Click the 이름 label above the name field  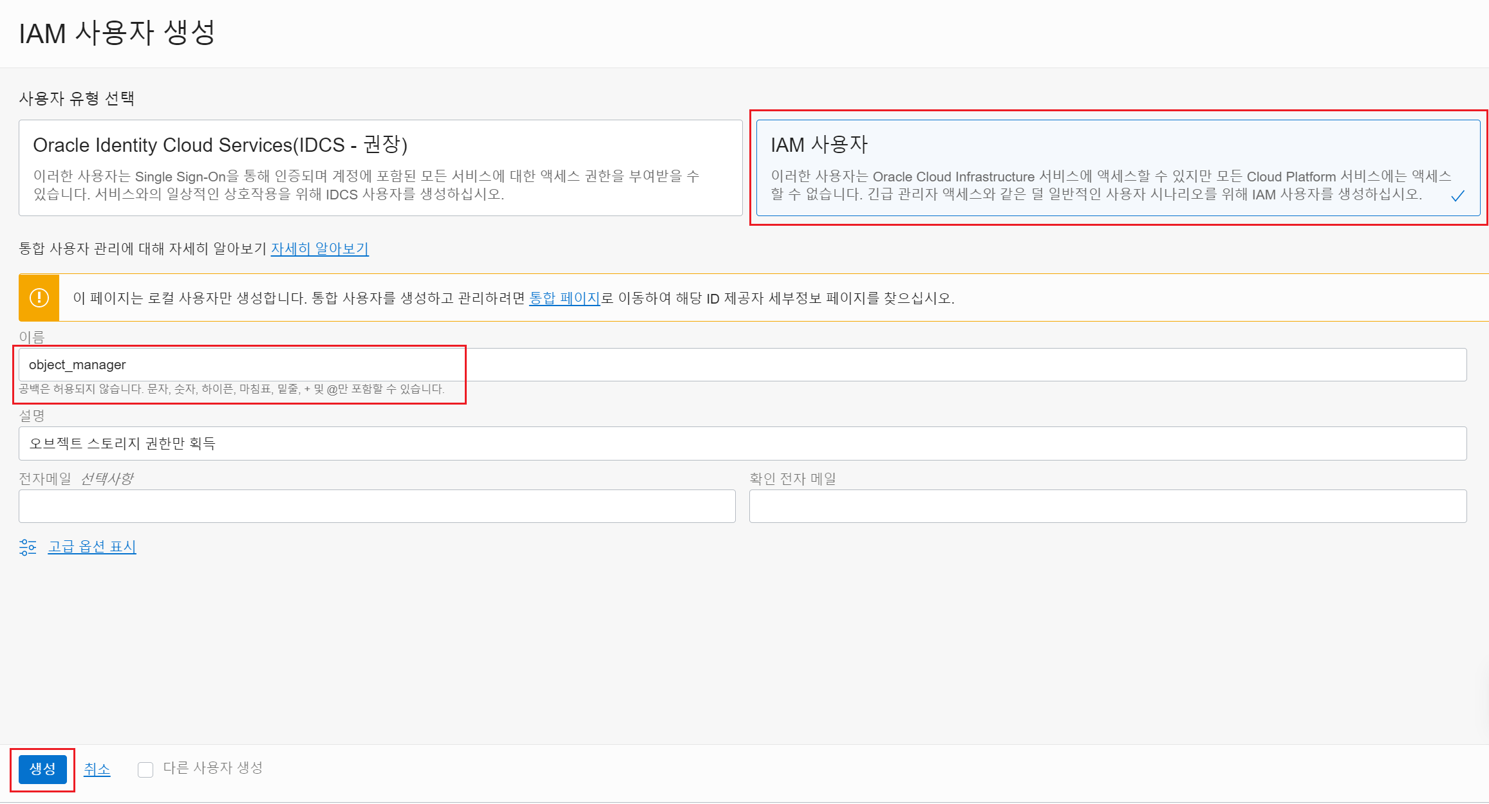[32, 337]
